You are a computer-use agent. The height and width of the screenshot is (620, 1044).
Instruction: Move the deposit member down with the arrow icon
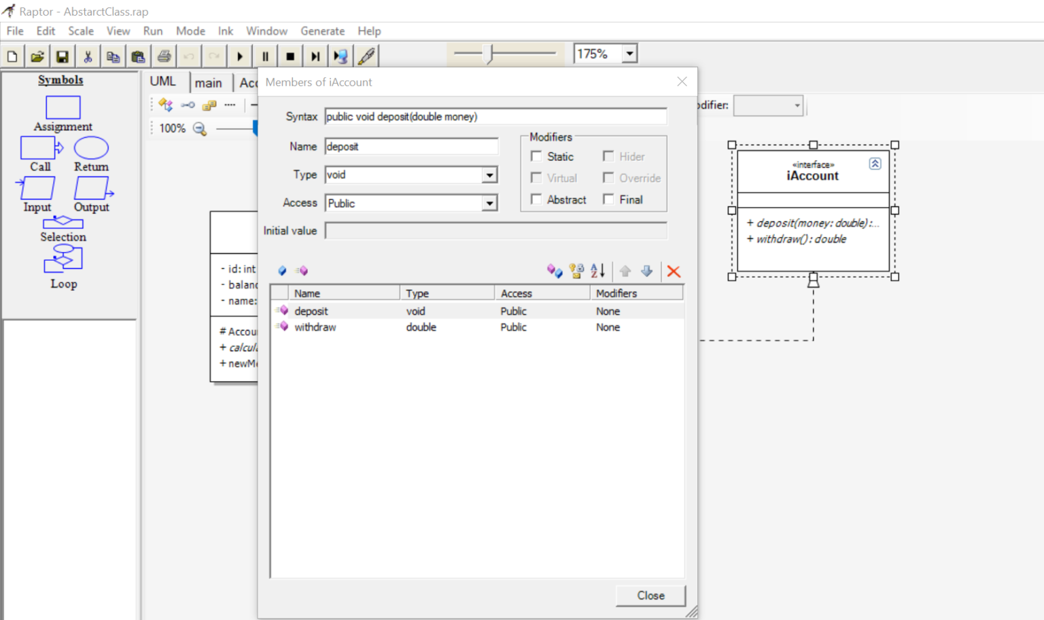[x=646, y=271]
